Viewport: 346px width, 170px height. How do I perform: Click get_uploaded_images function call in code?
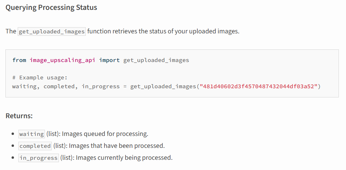163,87
